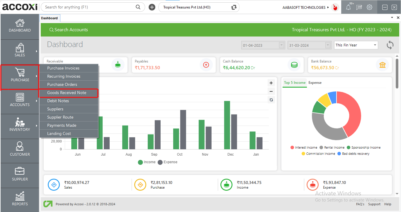Select Goods Received Note menu item
The height and width of the screenshot is (212, 401).
point(67,93)
